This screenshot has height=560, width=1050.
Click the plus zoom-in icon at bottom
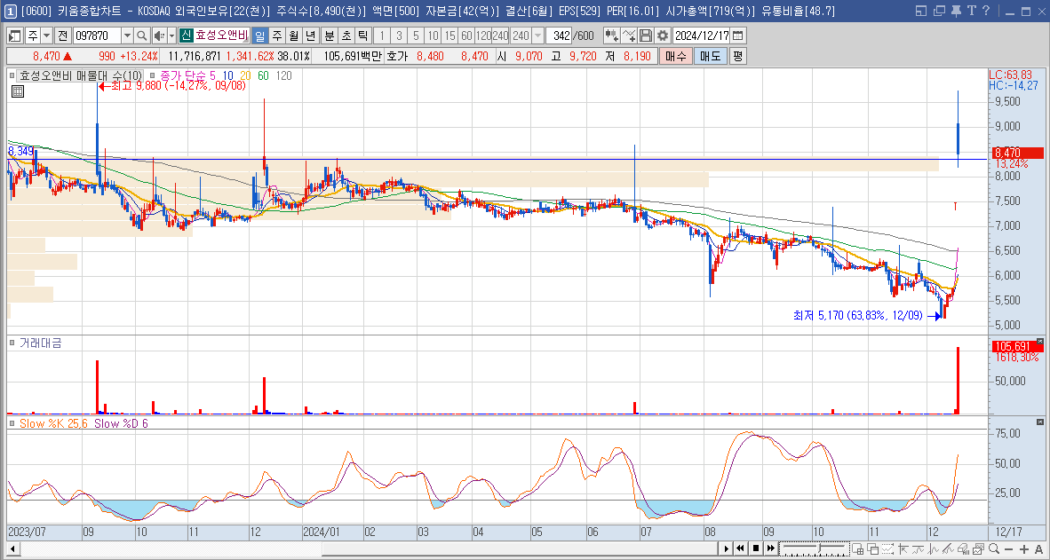1024,549
